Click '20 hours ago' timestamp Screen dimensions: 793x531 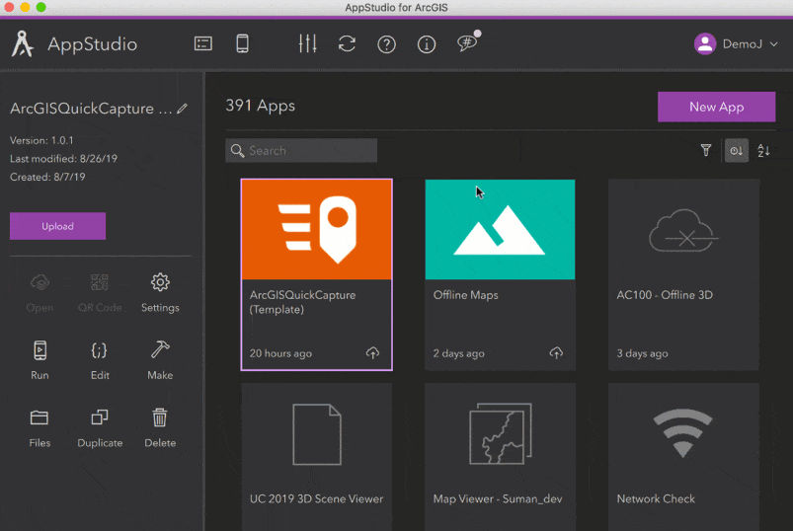coord(280,353)
